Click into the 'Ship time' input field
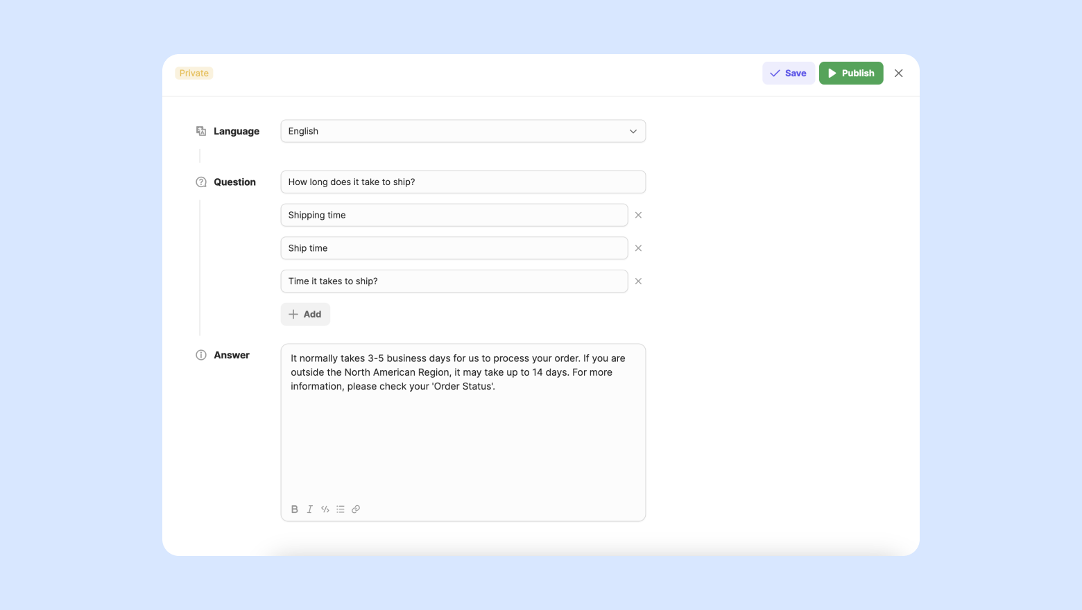The height and width of the screenshot is (610, 1082). coord(454,248)
